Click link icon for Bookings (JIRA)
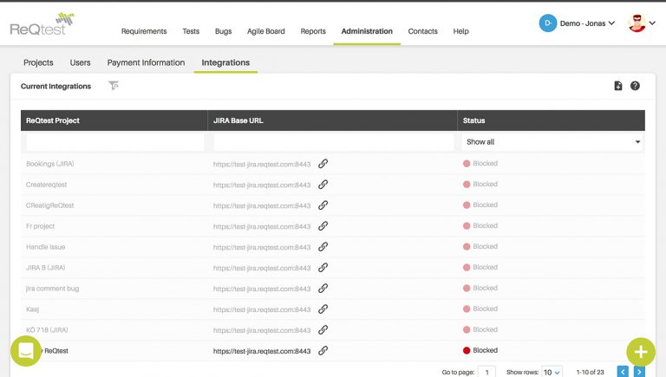666x377 pixels. coord(323,163)
